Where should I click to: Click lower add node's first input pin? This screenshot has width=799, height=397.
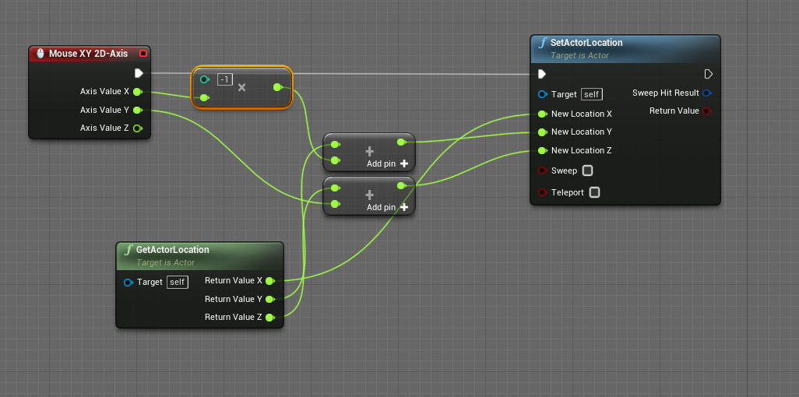coord(335,188)
